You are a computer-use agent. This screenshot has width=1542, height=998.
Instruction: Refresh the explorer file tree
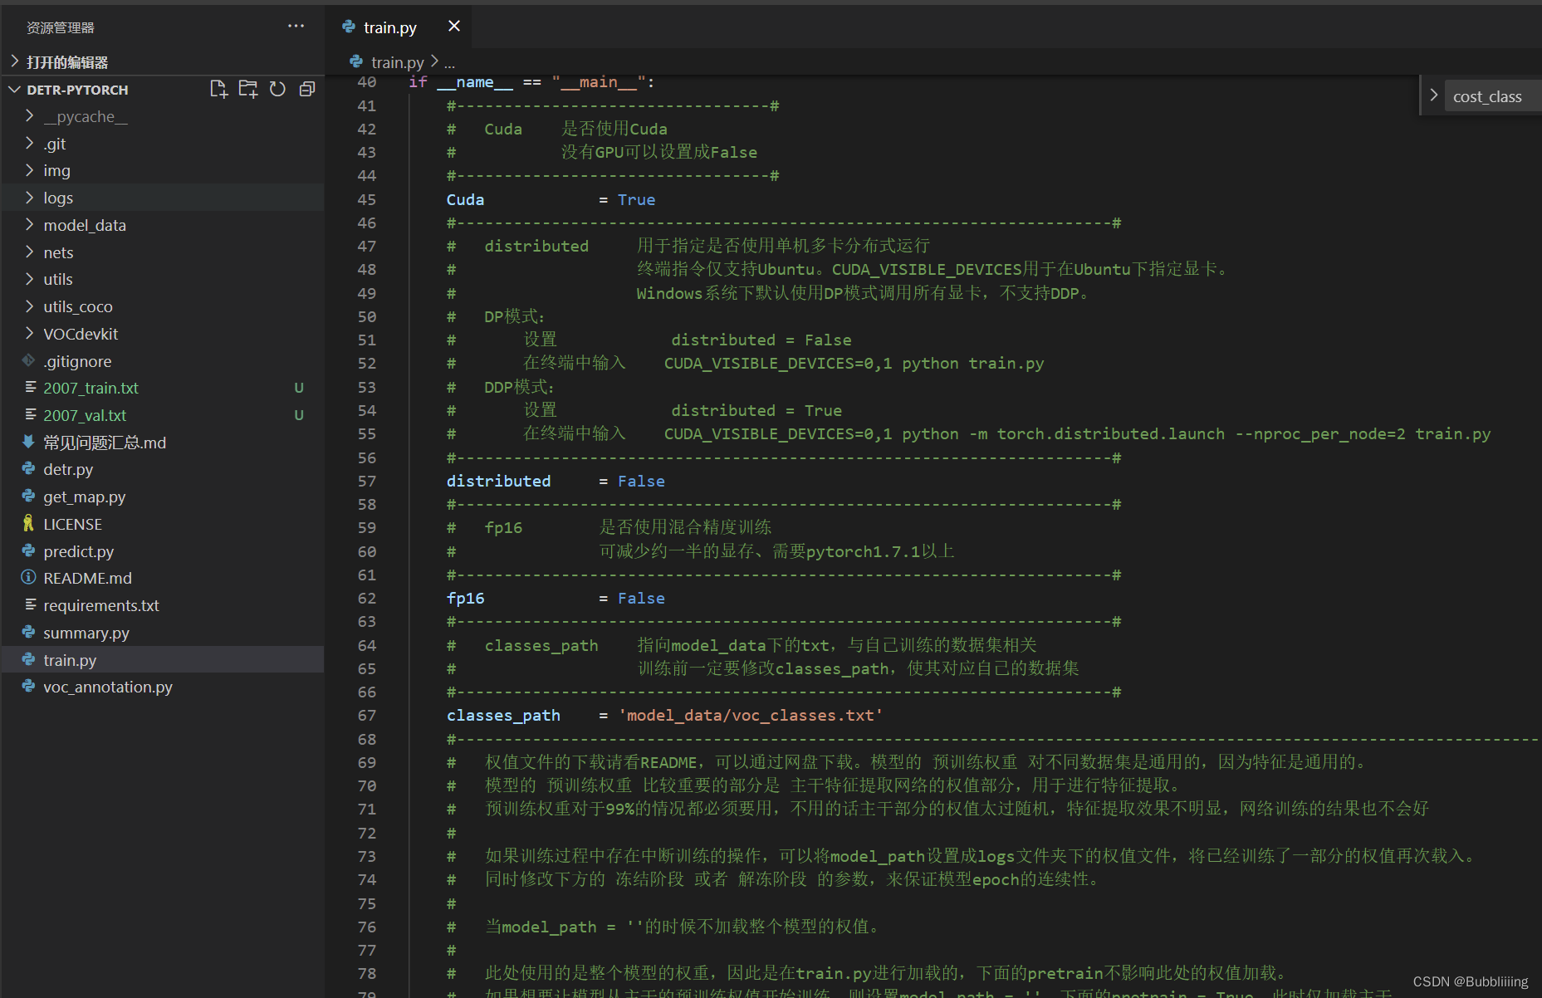277,89
